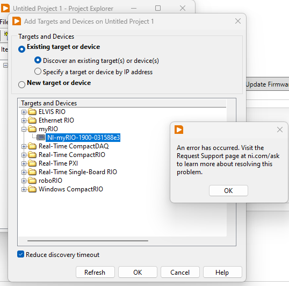Select Real-Time CompactRIO label

click(x=71, y=155)
